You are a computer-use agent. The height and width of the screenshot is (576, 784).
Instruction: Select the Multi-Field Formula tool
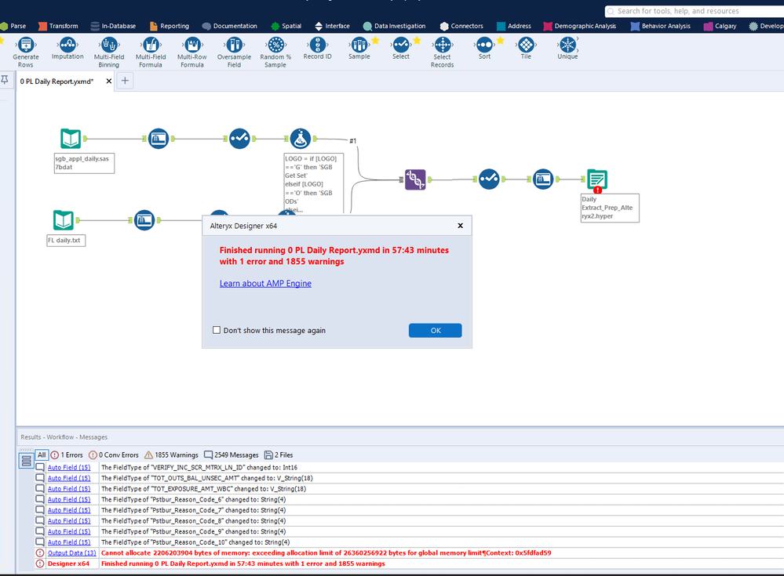pyautogui.click(x=151, y=52)
